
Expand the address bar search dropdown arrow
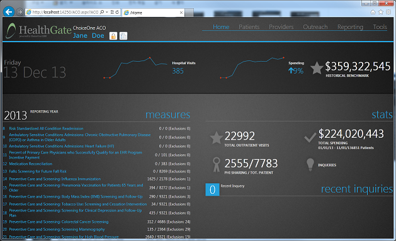(x=107, y=12)
